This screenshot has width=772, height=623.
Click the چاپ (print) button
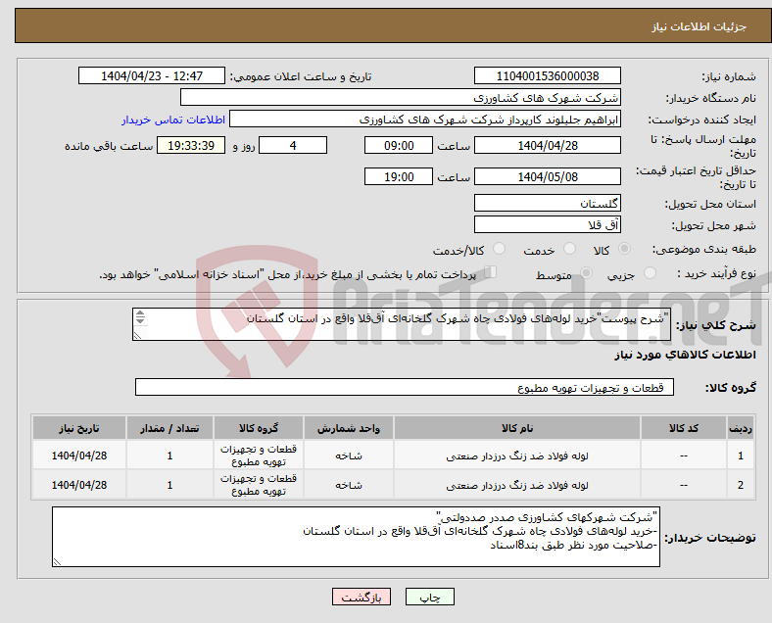[429, 597]
